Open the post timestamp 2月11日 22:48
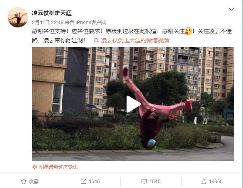 (48, 23)
